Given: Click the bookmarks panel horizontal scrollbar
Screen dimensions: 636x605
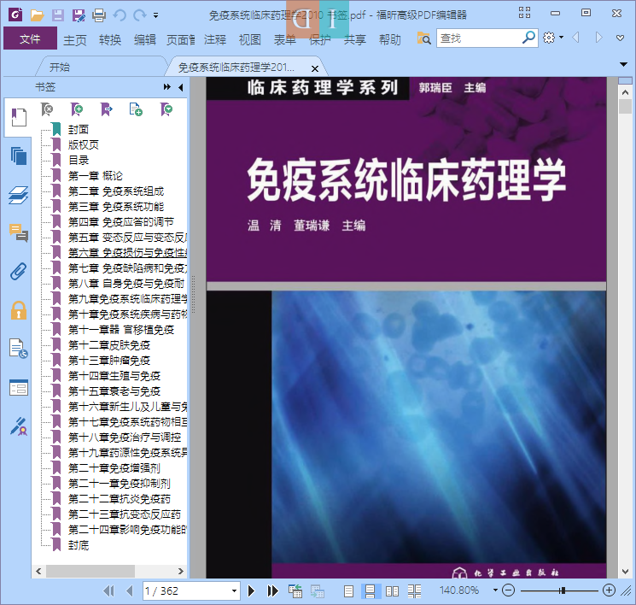Looking at the screenshot, I should pos(90,572).
